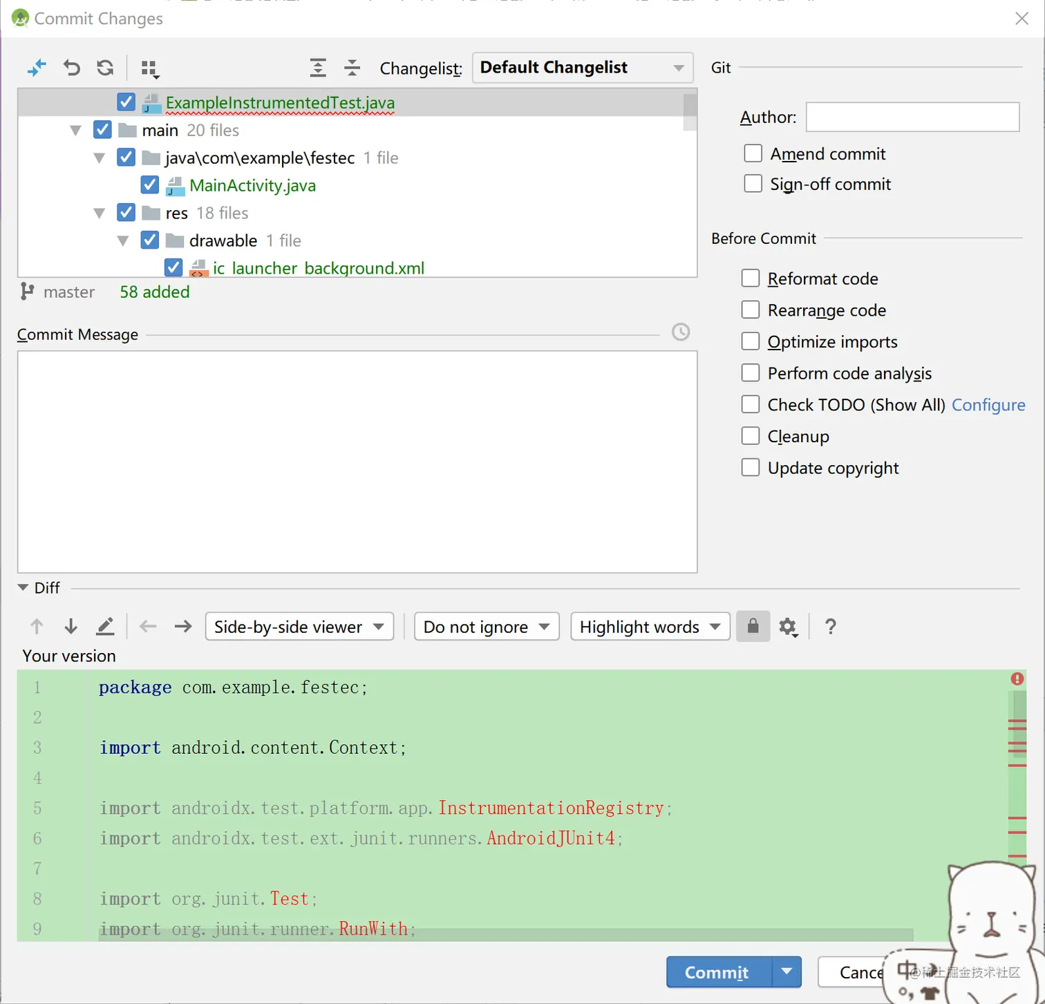Go to previous file left arrow
Image resolution: width=1045 pixels, height=1004 pixels.
pos(148,627)
